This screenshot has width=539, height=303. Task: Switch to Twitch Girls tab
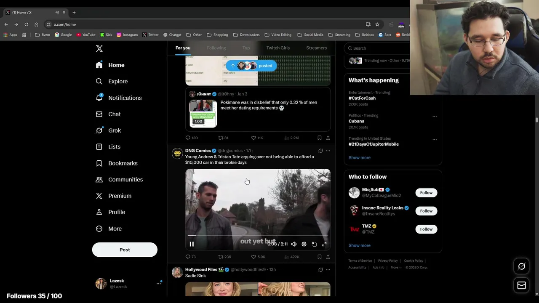pos(278,48)
